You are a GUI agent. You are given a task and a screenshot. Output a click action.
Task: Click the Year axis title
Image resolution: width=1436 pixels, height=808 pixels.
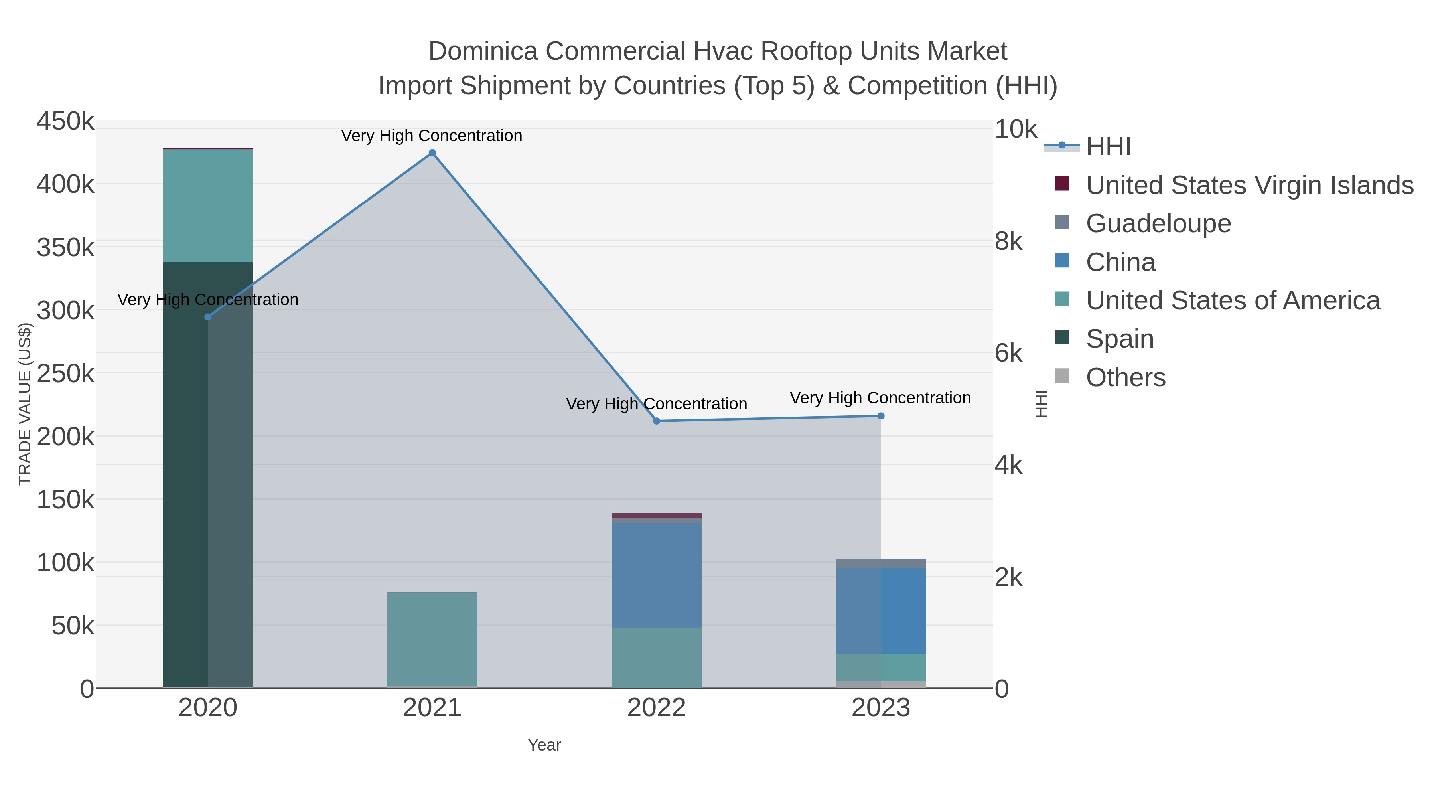point(544,745)
